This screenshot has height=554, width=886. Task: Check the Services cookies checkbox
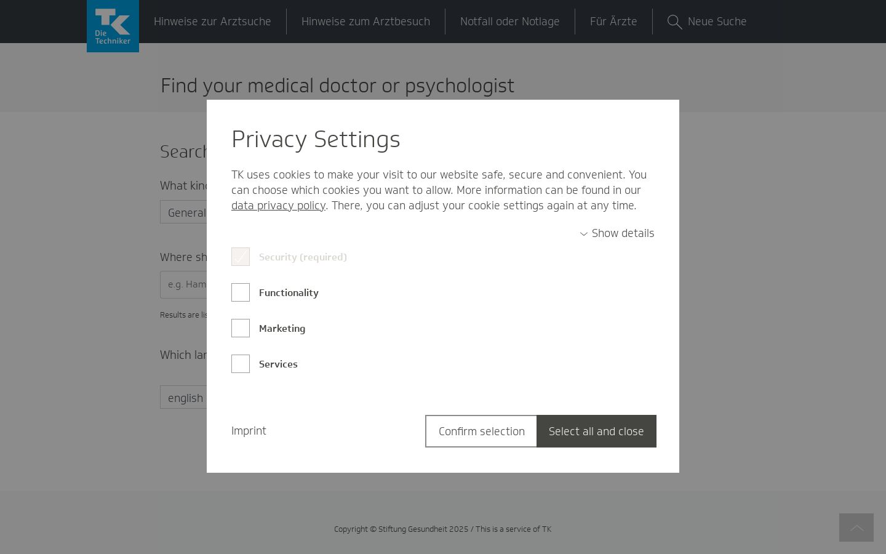point(241,364)
